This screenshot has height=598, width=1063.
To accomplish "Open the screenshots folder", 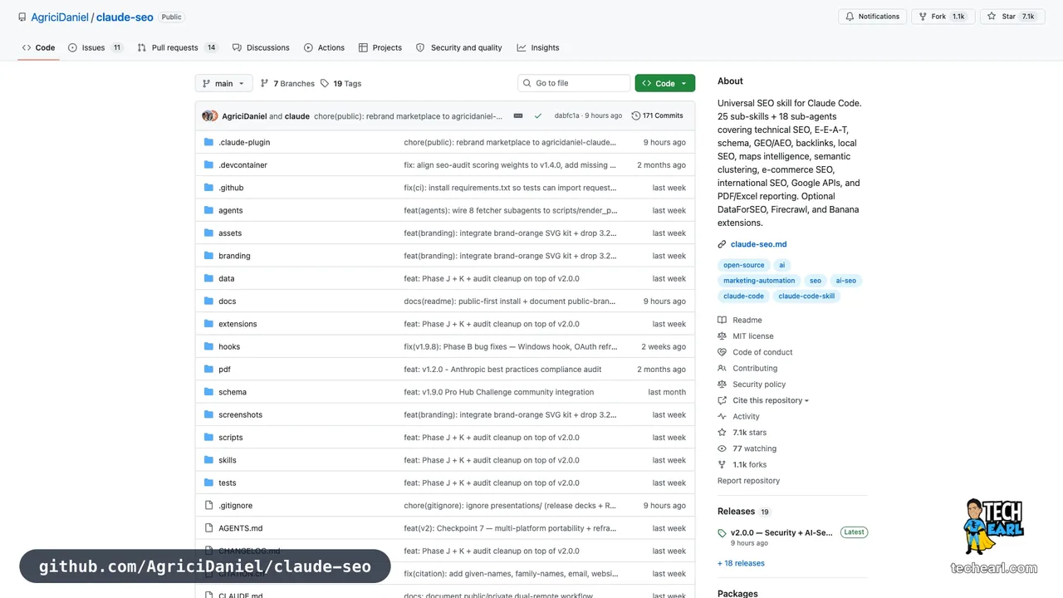I will click(x=240, y=414).
